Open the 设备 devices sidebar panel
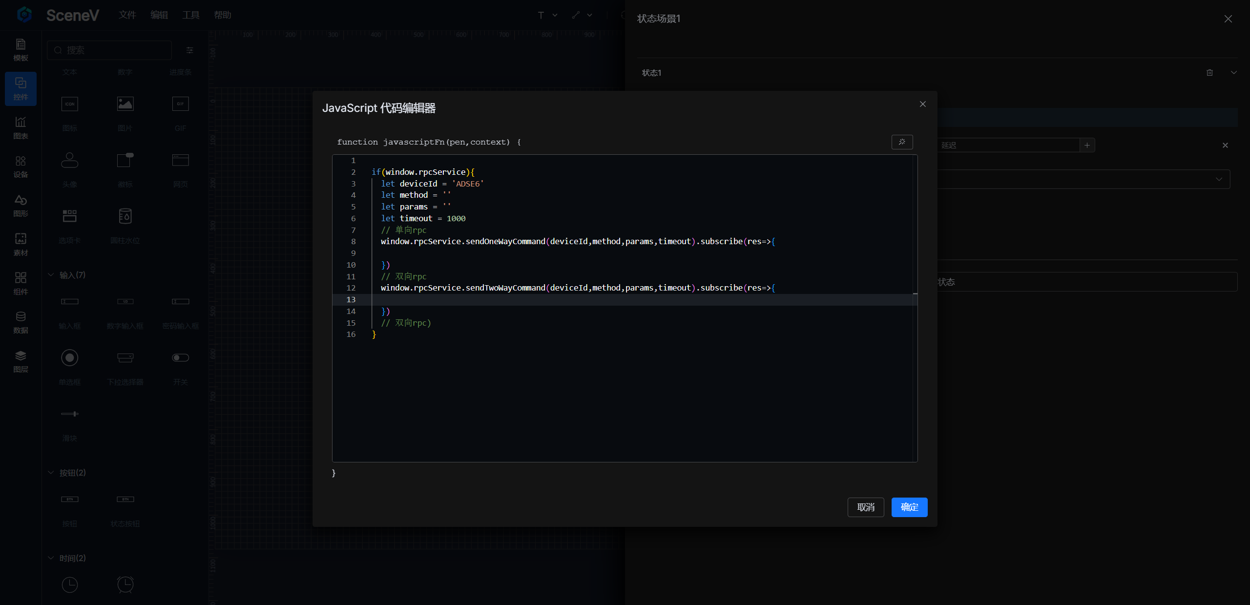 click(21, 167)
